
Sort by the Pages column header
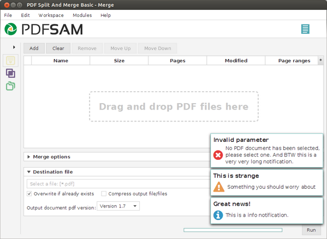tap(177, 61)
